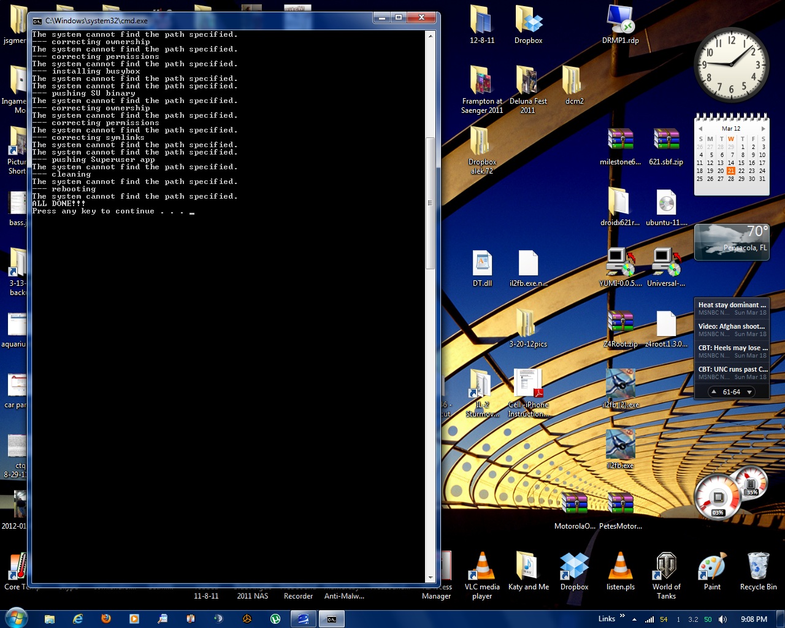Viewport: 785px width, 628px height.
Task: Go to next month in calendar gadget
Action: coord(763,129)
